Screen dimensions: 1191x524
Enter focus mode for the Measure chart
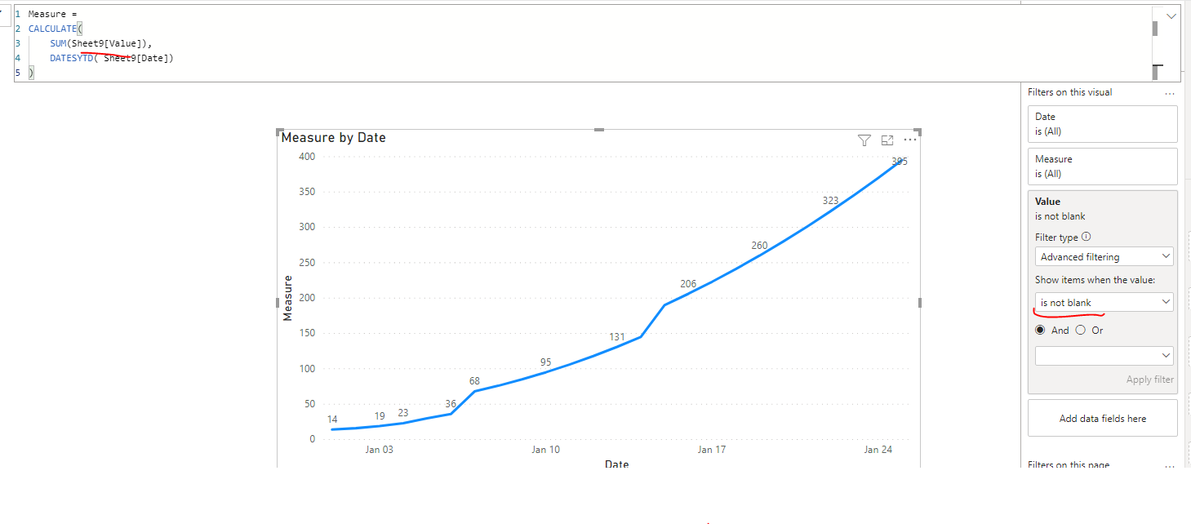pos(887,140)
